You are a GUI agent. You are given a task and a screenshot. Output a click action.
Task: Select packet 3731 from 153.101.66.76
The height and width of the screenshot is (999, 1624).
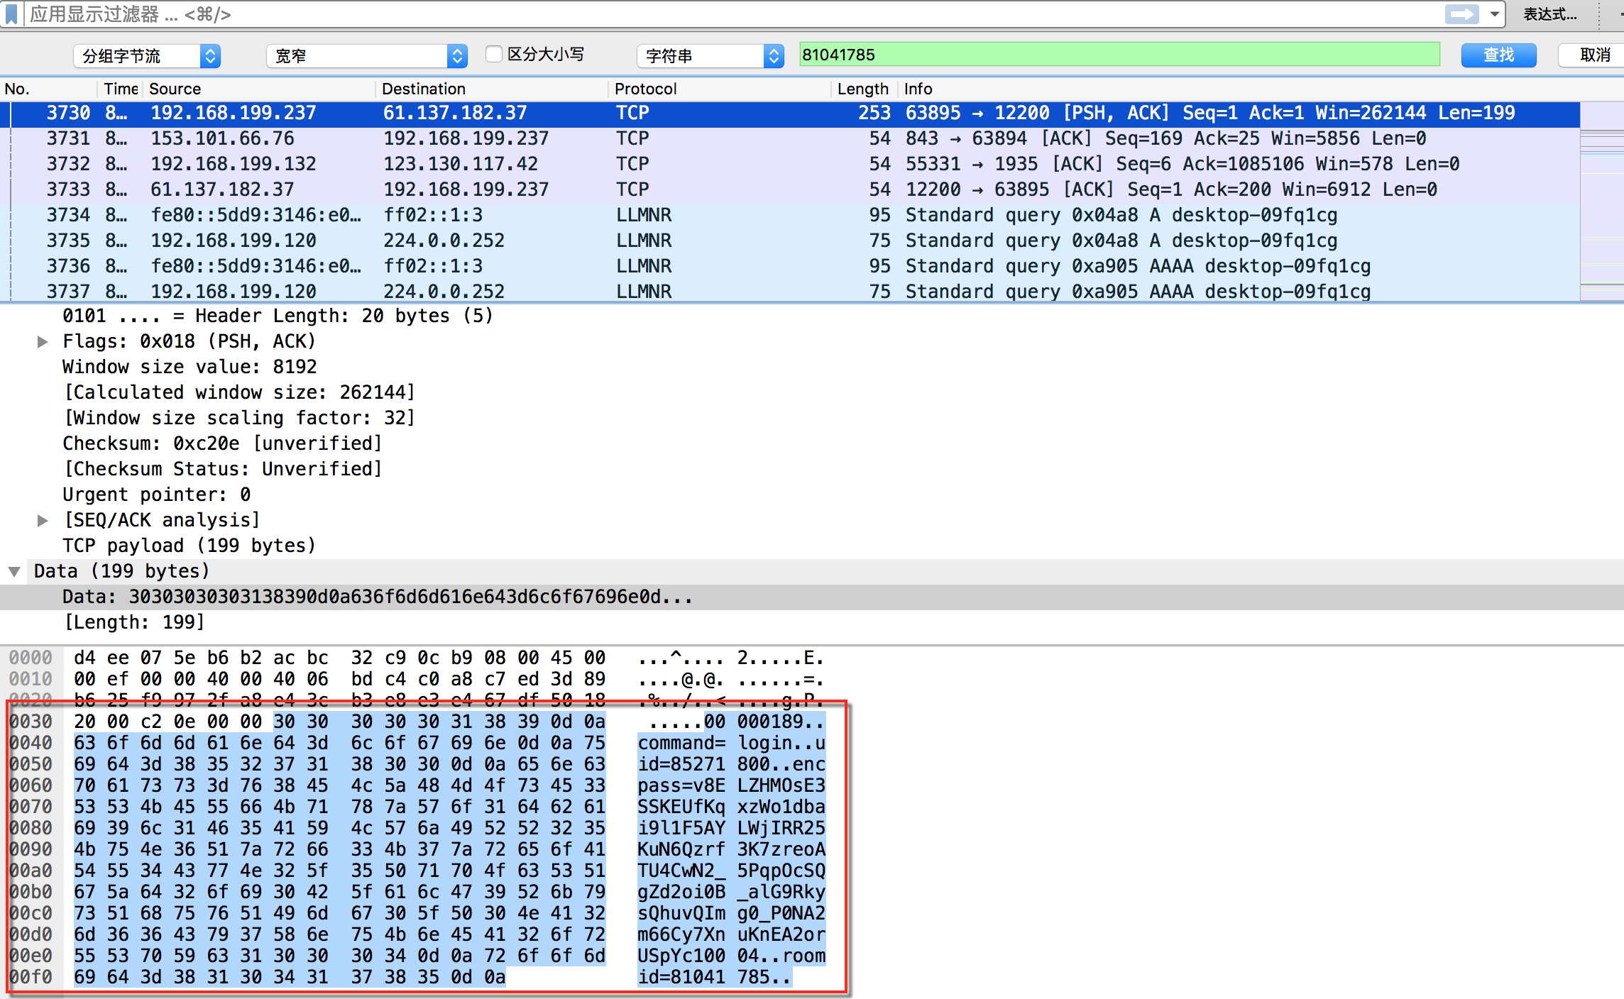[x=790, y=138]
